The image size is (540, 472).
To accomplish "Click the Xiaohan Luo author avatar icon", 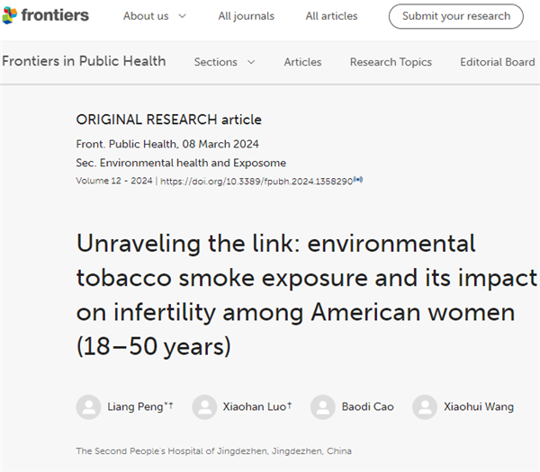I will point(204,407).
